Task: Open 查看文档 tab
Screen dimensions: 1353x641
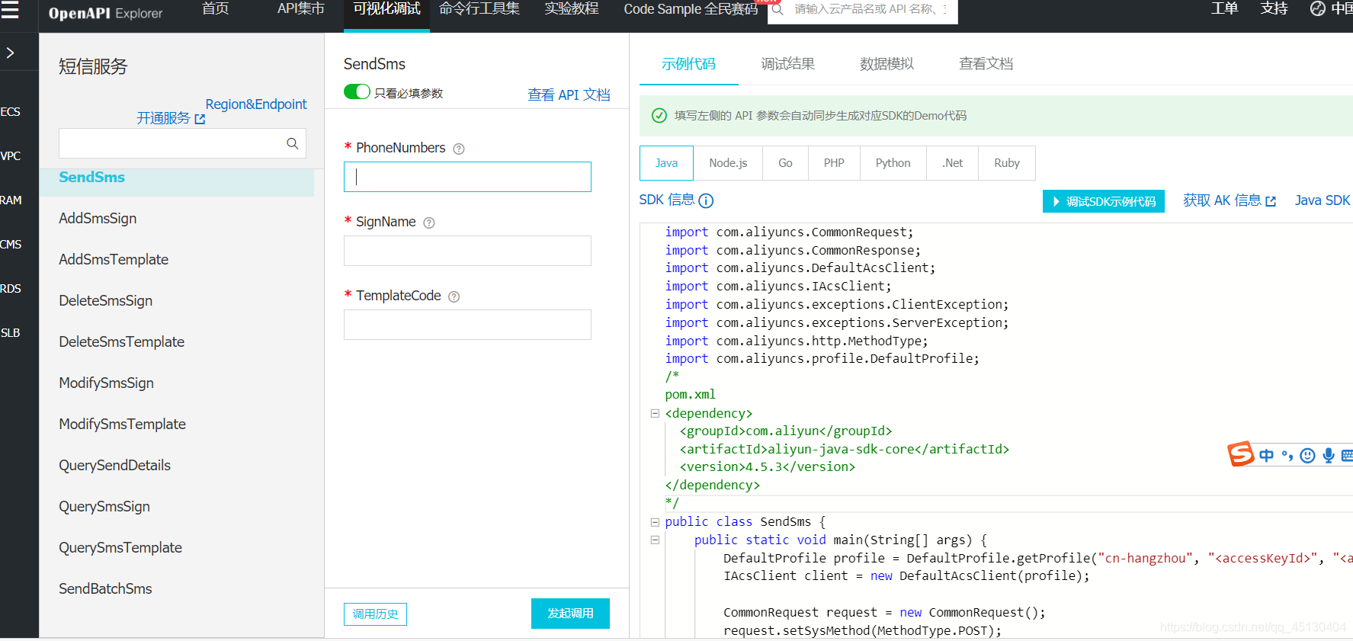Action: (986, 64)
